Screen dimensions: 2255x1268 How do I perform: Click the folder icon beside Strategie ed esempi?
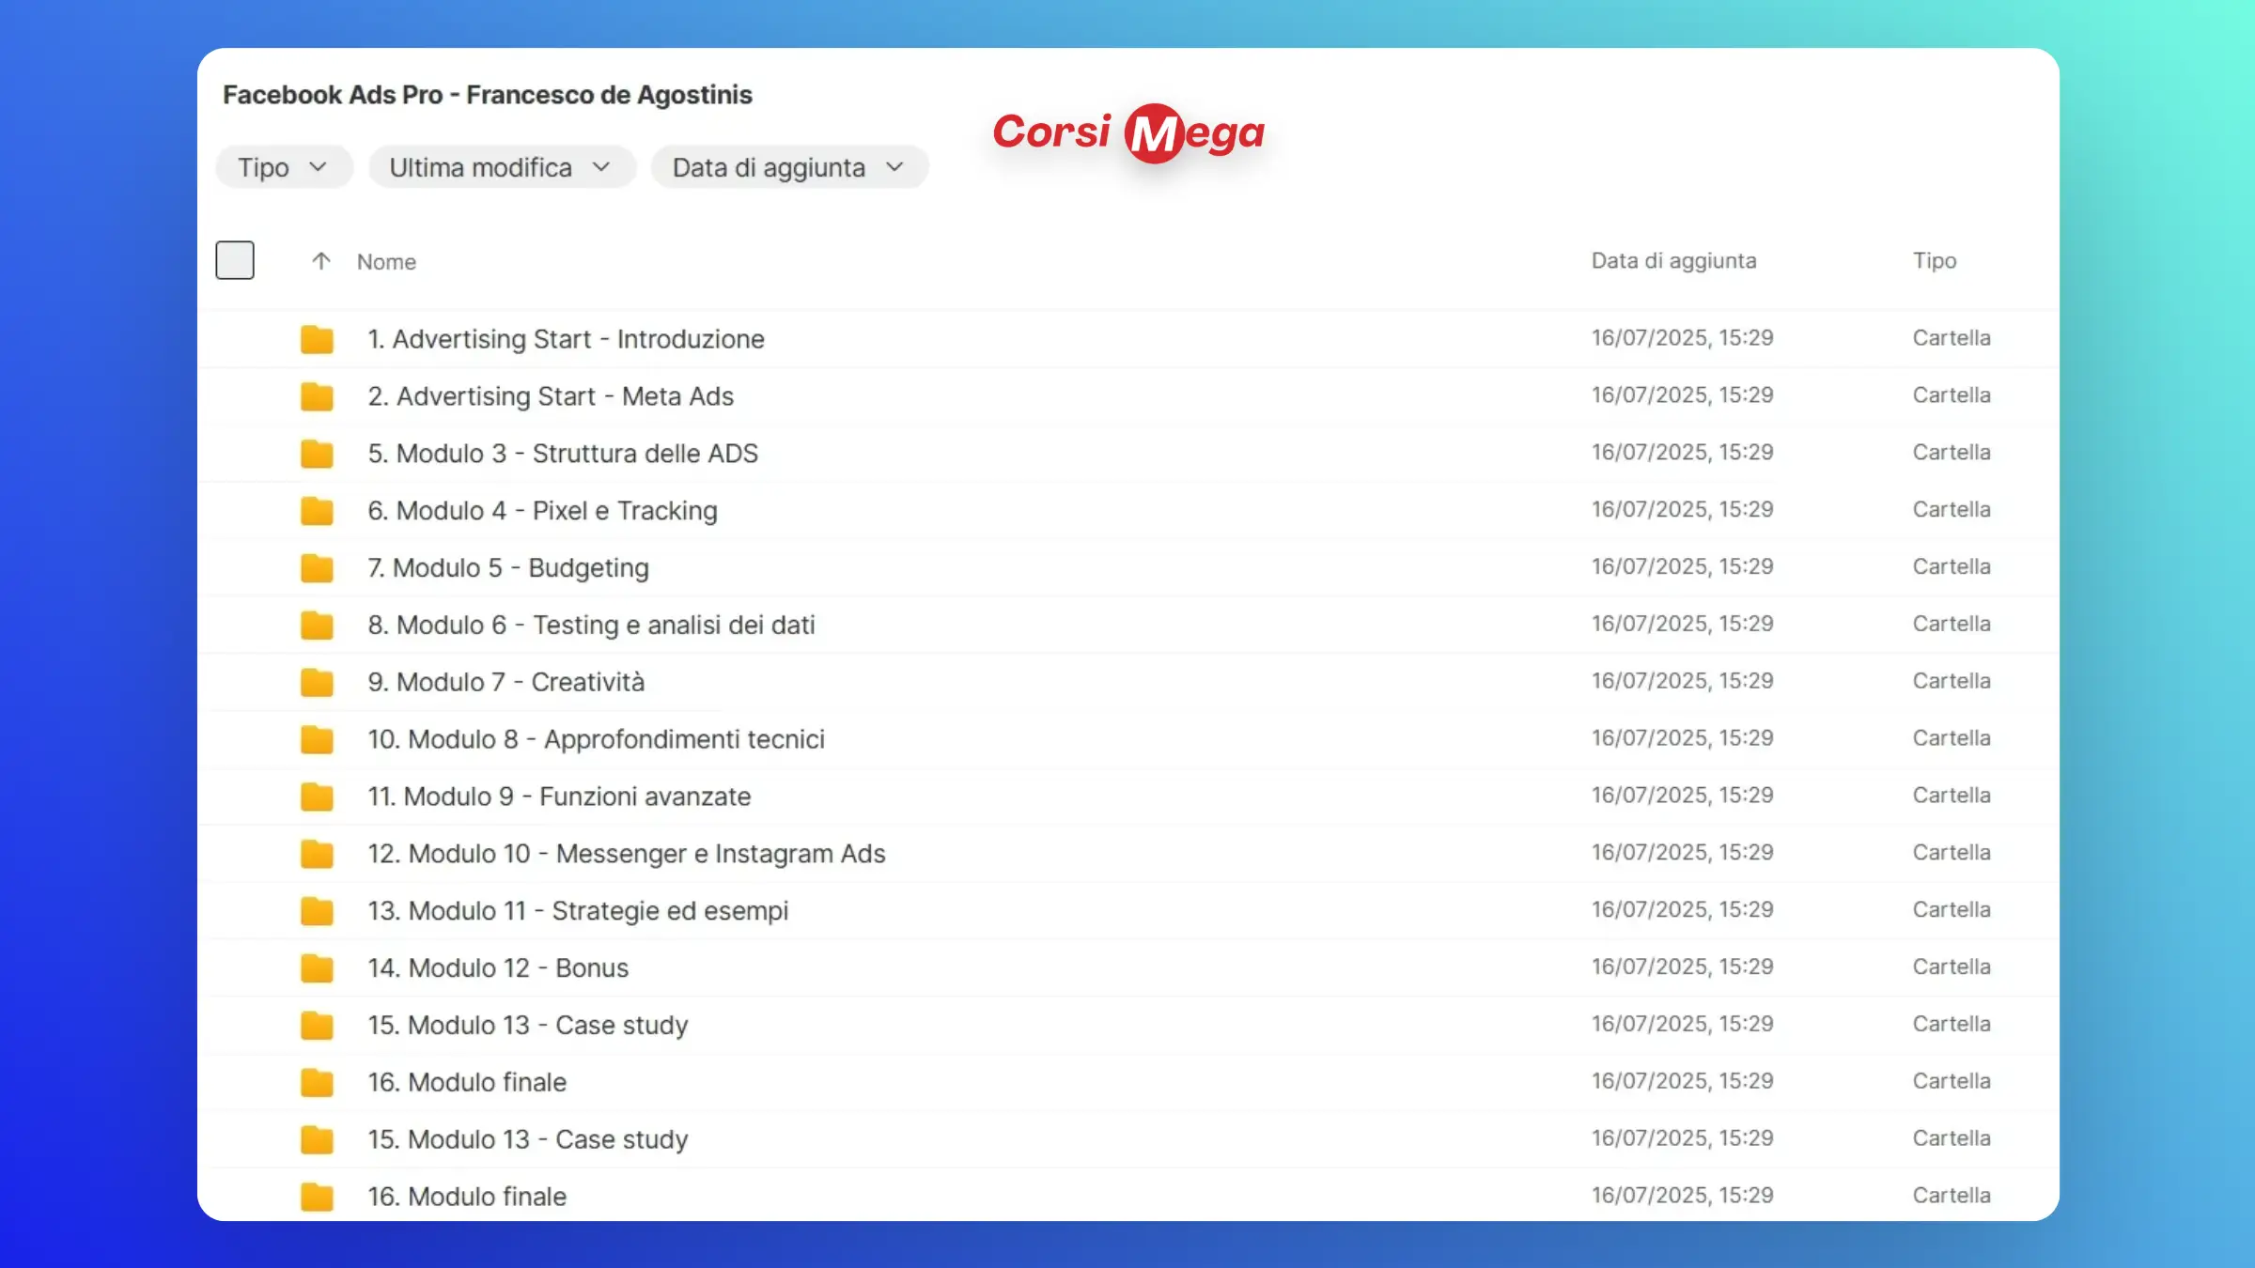317,912
